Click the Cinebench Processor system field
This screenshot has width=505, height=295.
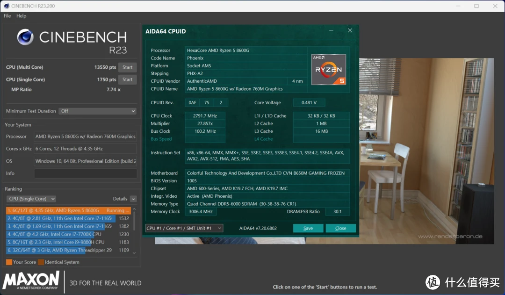click(x=86, y=137)
